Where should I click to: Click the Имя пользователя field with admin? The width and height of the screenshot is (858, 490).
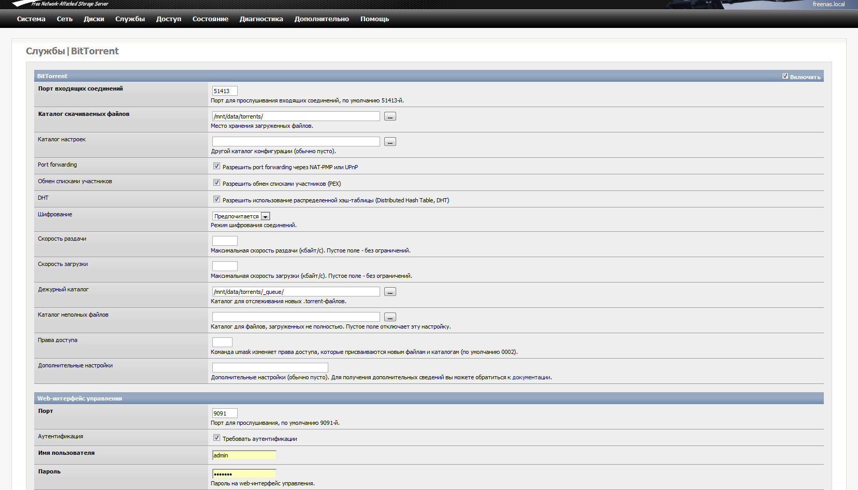click(x=244, y=455)
